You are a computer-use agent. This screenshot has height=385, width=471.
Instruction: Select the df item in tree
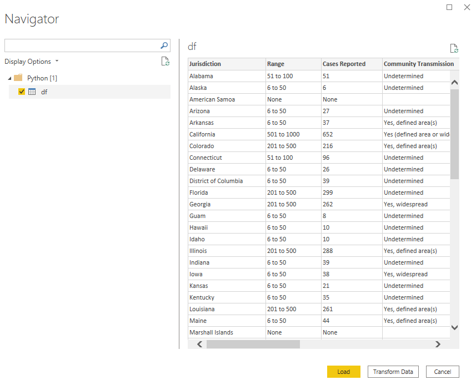pos(44,92)
